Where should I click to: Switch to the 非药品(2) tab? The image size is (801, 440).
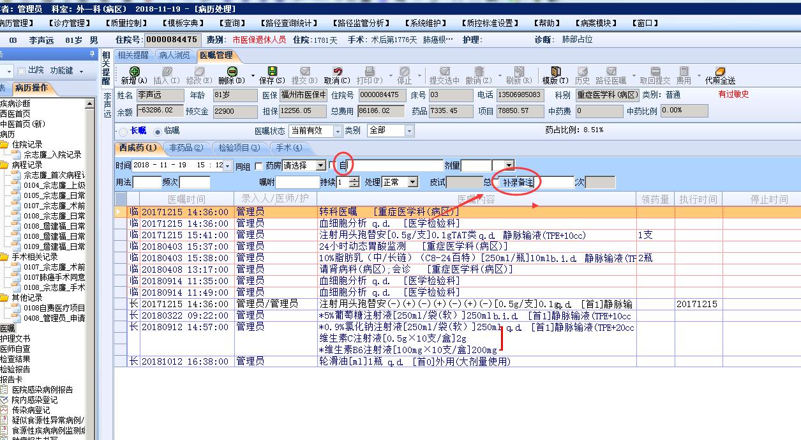tap(186, 148)
